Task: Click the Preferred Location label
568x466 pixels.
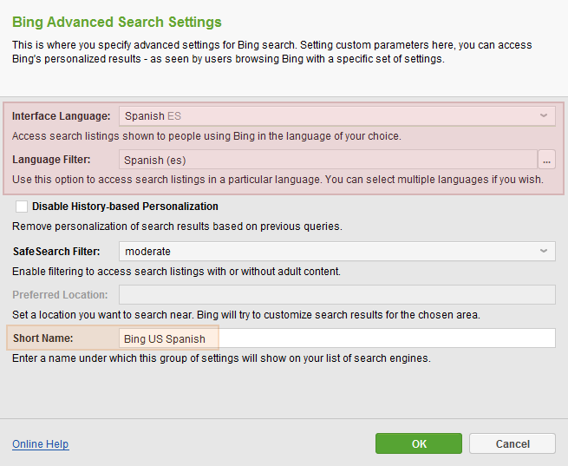Action: click(x=60, y=294)
